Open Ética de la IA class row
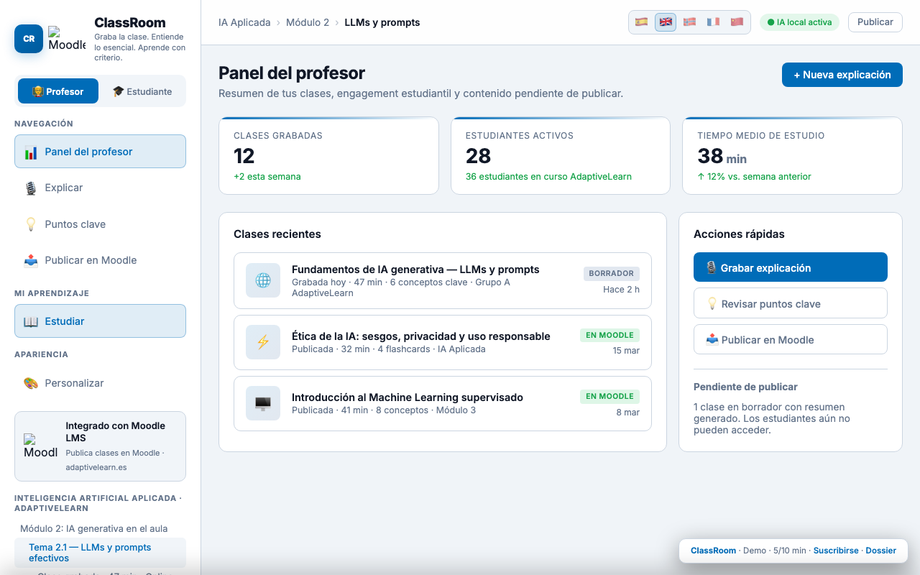Screen dimensions: 920x575 point(443,342)
